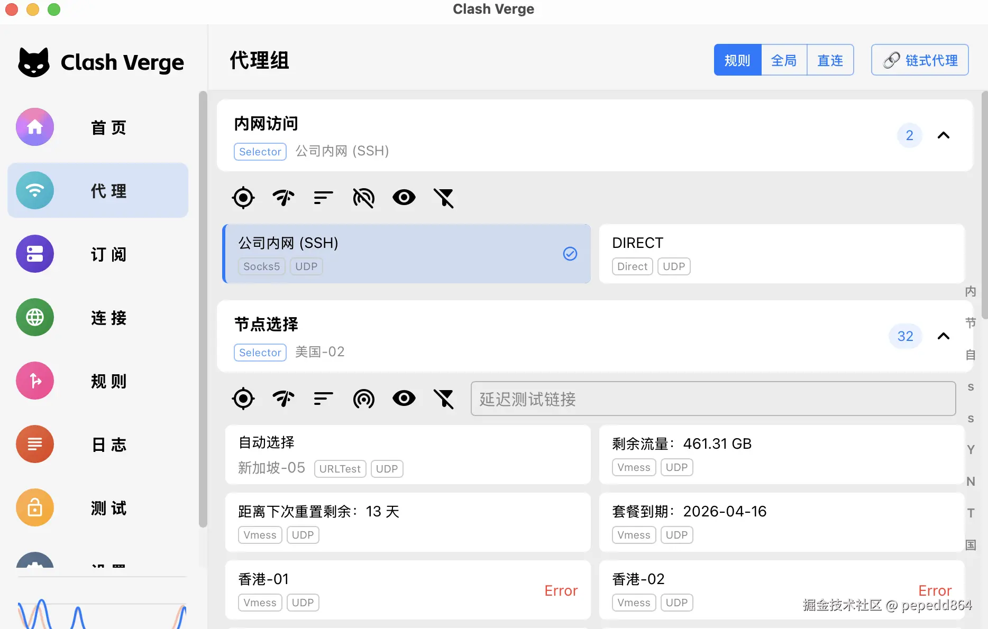
Task: Click the sidebar vertical scrollbar
Action: pos(203,309)
